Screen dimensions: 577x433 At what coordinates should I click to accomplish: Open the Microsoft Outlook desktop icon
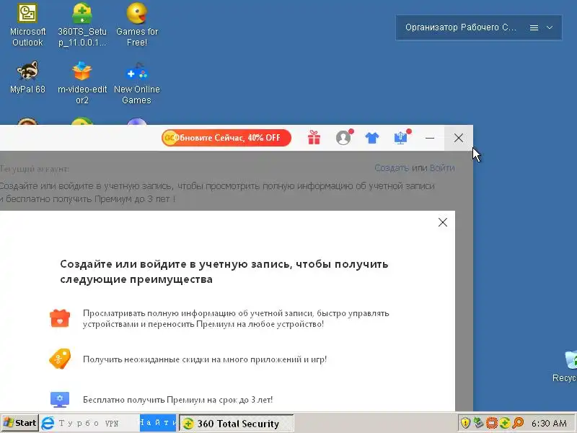coord(27,25)
